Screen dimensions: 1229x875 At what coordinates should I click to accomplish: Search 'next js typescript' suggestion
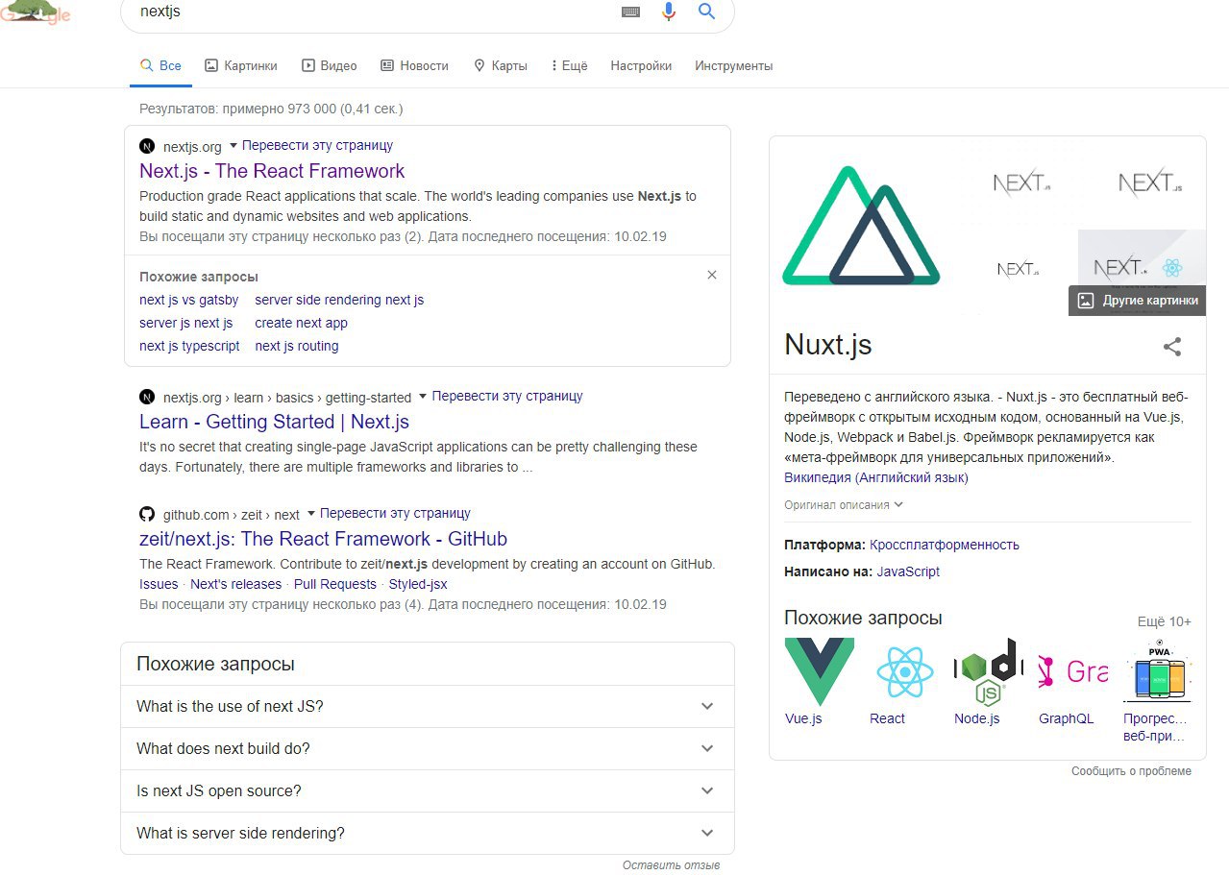click(189, 346)
